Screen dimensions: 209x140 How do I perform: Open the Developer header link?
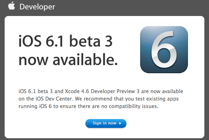37,7
